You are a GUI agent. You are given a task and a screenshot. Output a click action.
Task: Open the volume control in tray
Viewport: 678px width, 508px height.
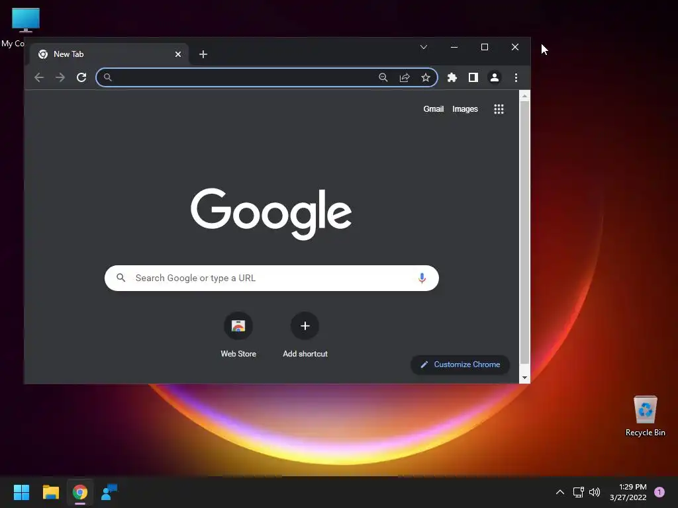click(595, 492)
